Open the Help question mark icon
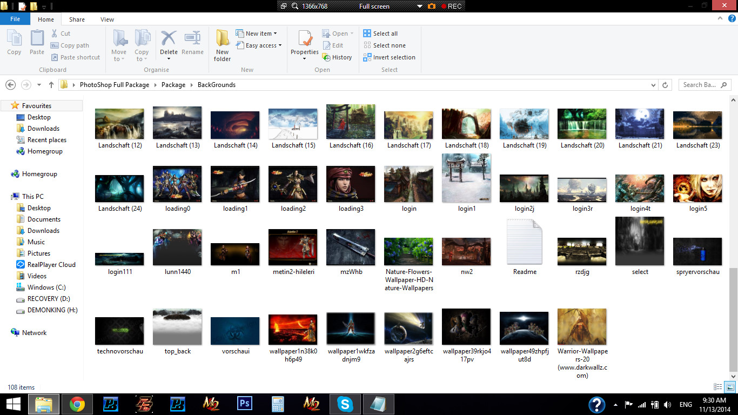 (732, 18)
